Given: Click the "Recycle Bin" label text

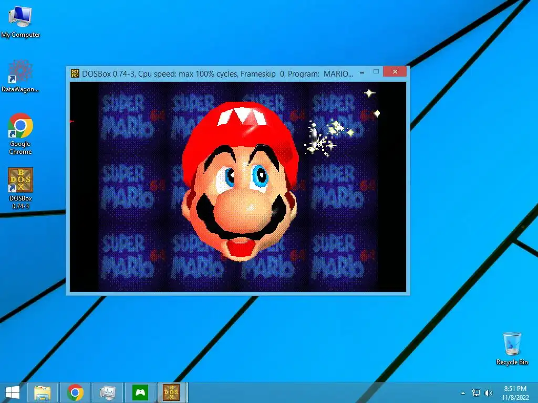Looking at the screenshot, I should tap(512, 362).
